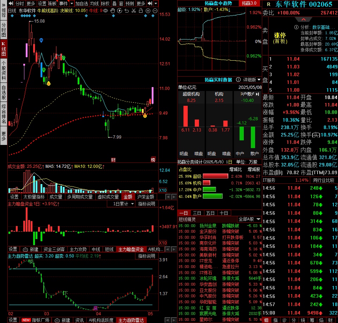Select 太极量指标 indicator tab

coord(34,197)
